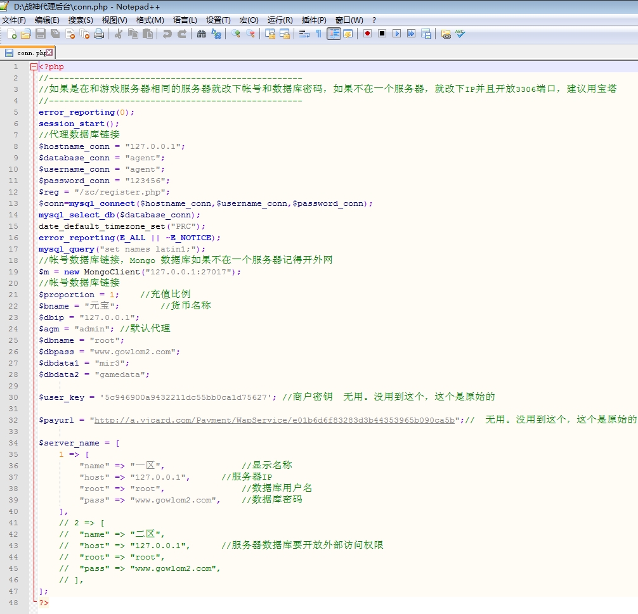Toggle word wrap in the toolbar
This screenshot has width=638, height=614.
click(x=304, y=34)
